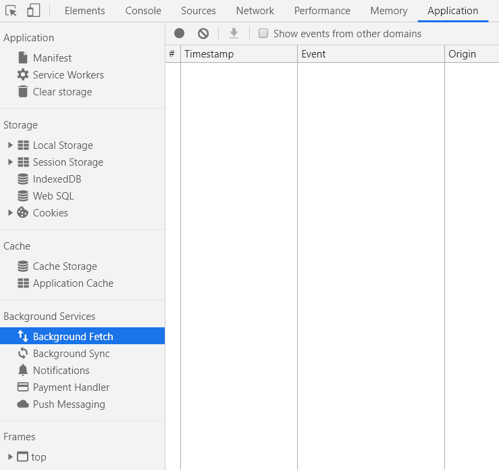Click the Payment Handler card icon
This screenshot has height=470, width=499.
pos(23,387)
